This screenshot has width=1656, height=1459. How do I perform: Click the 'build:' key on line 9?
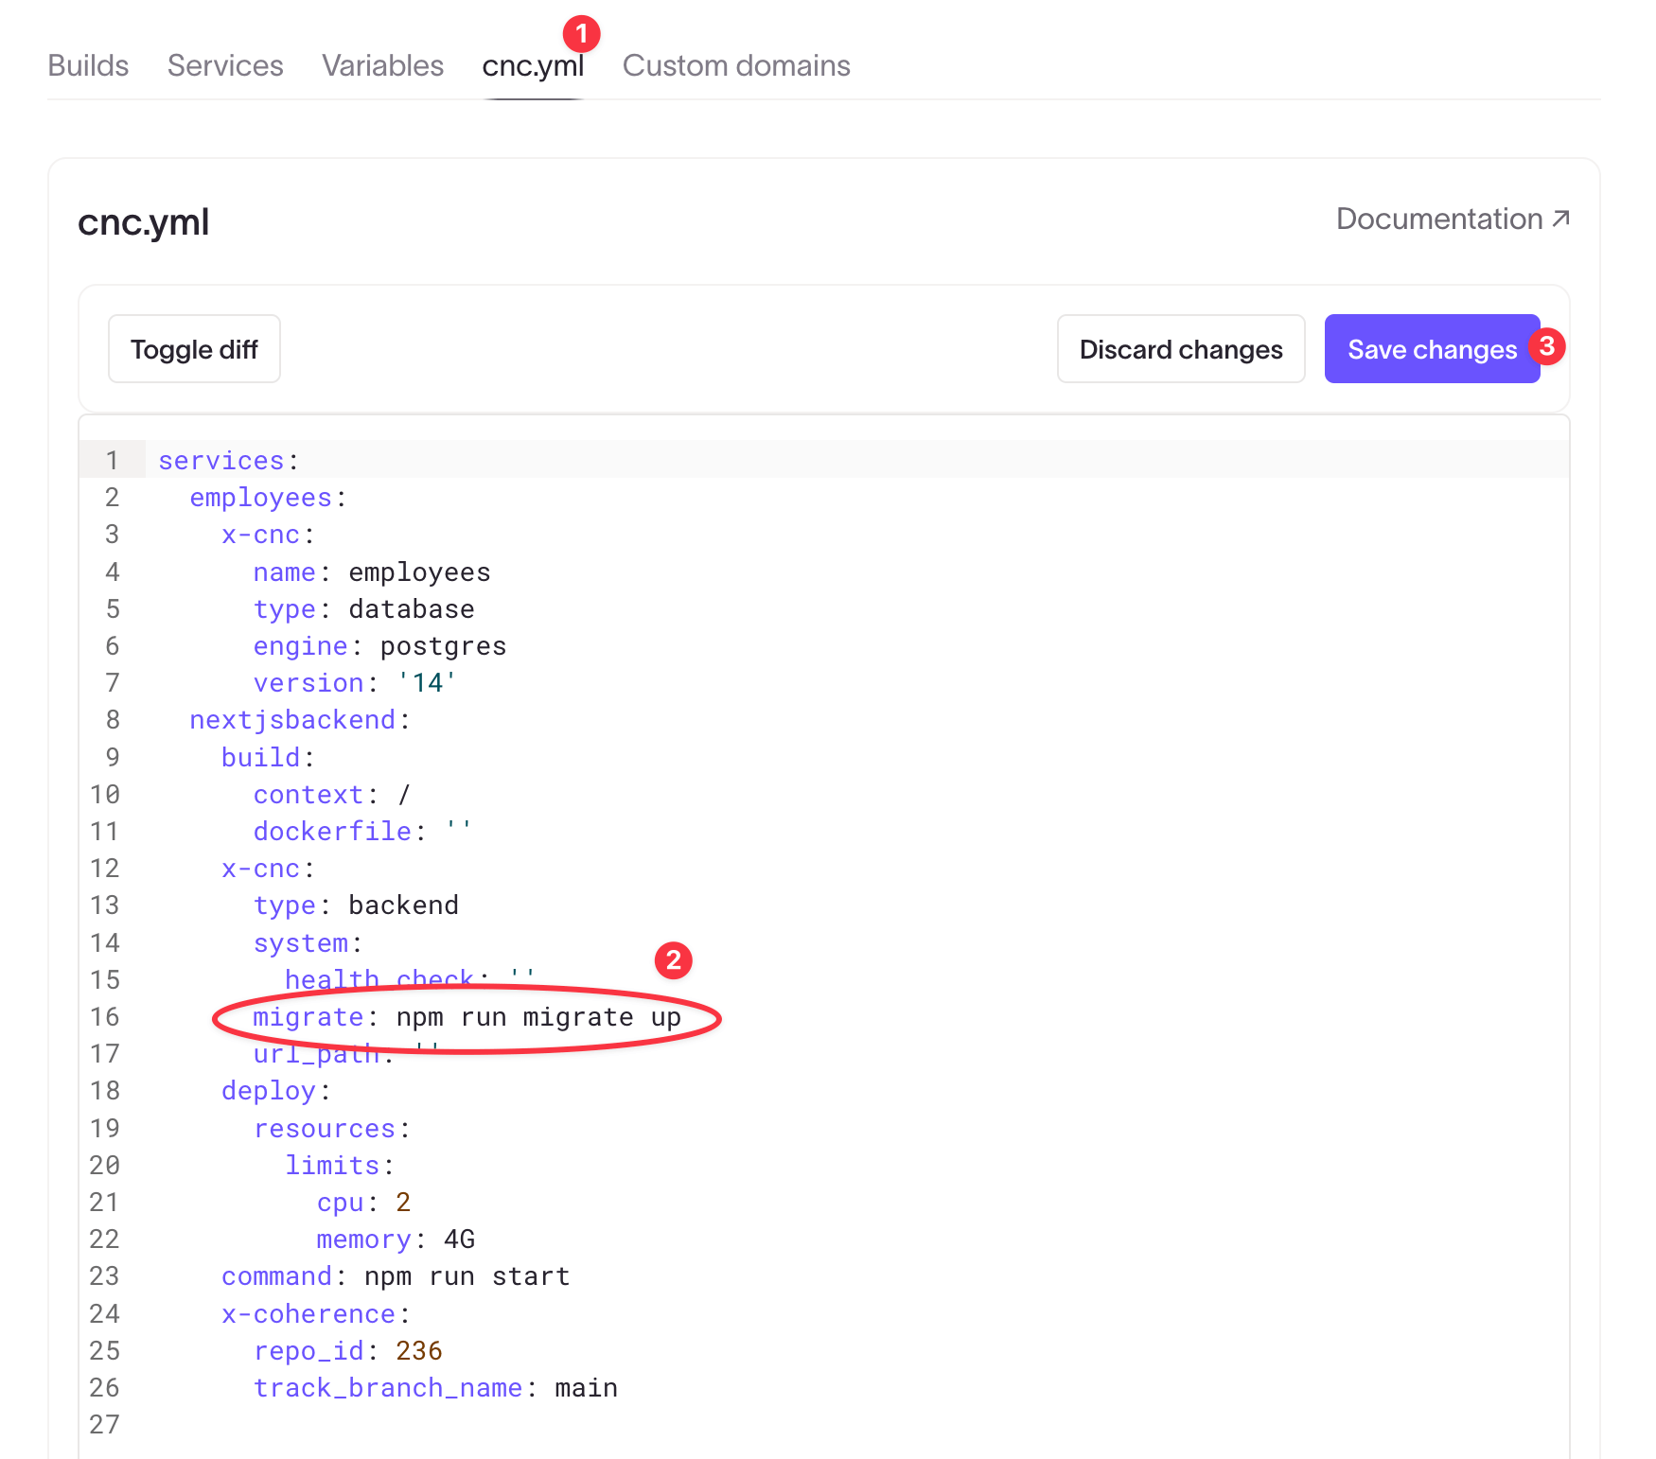pos(268,757)
